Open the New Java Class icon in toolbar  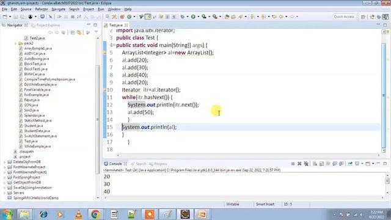[129, 16]
